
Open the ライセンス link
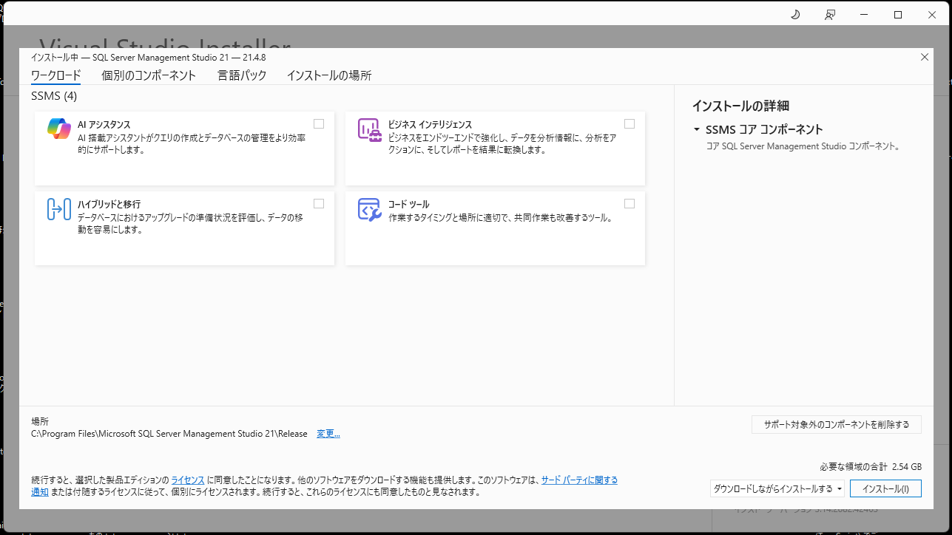coord(187,479)
